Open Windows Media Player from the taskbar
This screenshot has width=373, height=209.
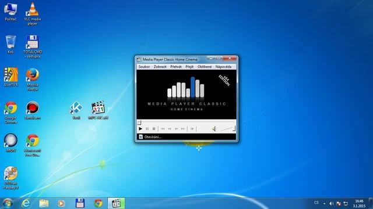[x=61, y=203]
